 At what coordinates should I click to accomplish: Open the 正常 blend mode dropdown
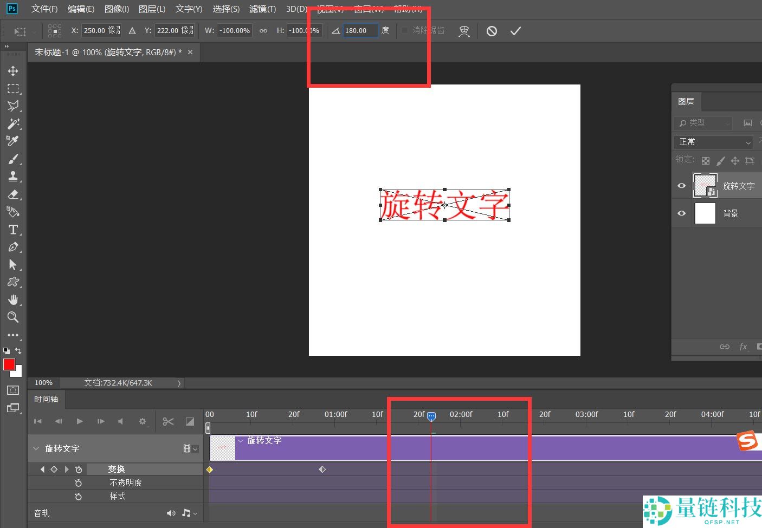pos(714,142)
